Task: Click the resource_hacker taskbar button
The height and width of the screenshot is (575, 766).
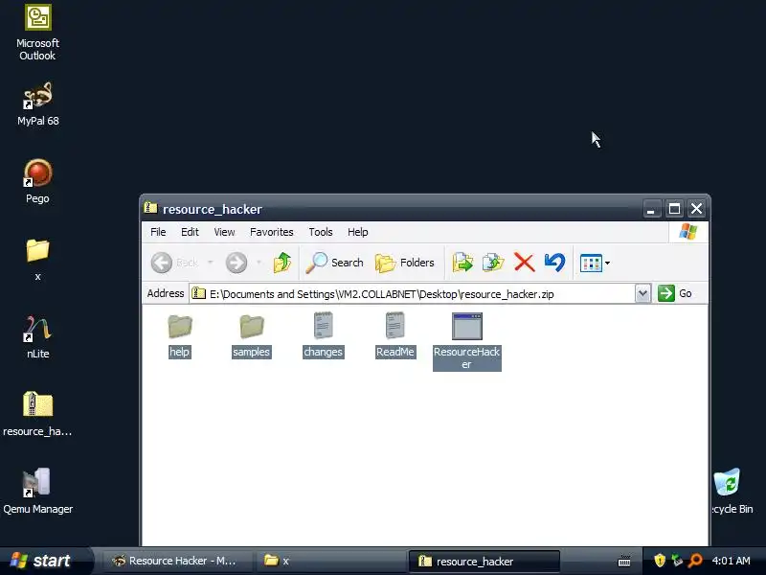Action: 484,562
